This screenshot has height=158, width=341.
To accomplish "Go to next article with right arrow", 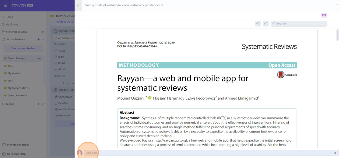I will coord(337,5).
